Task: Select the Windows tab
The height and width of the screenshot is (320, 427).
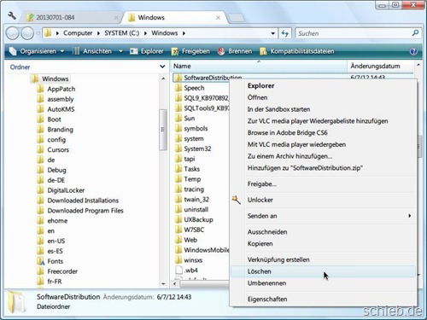Action: coord(174,18)
